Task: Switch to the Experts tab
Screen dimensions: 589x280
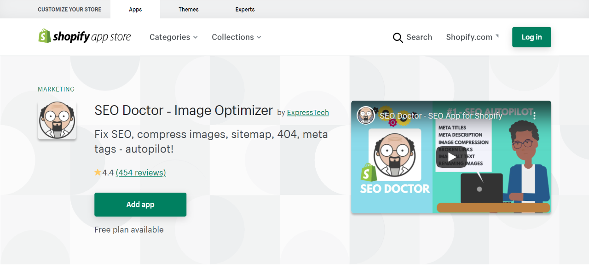Action: tap(245, 9)
